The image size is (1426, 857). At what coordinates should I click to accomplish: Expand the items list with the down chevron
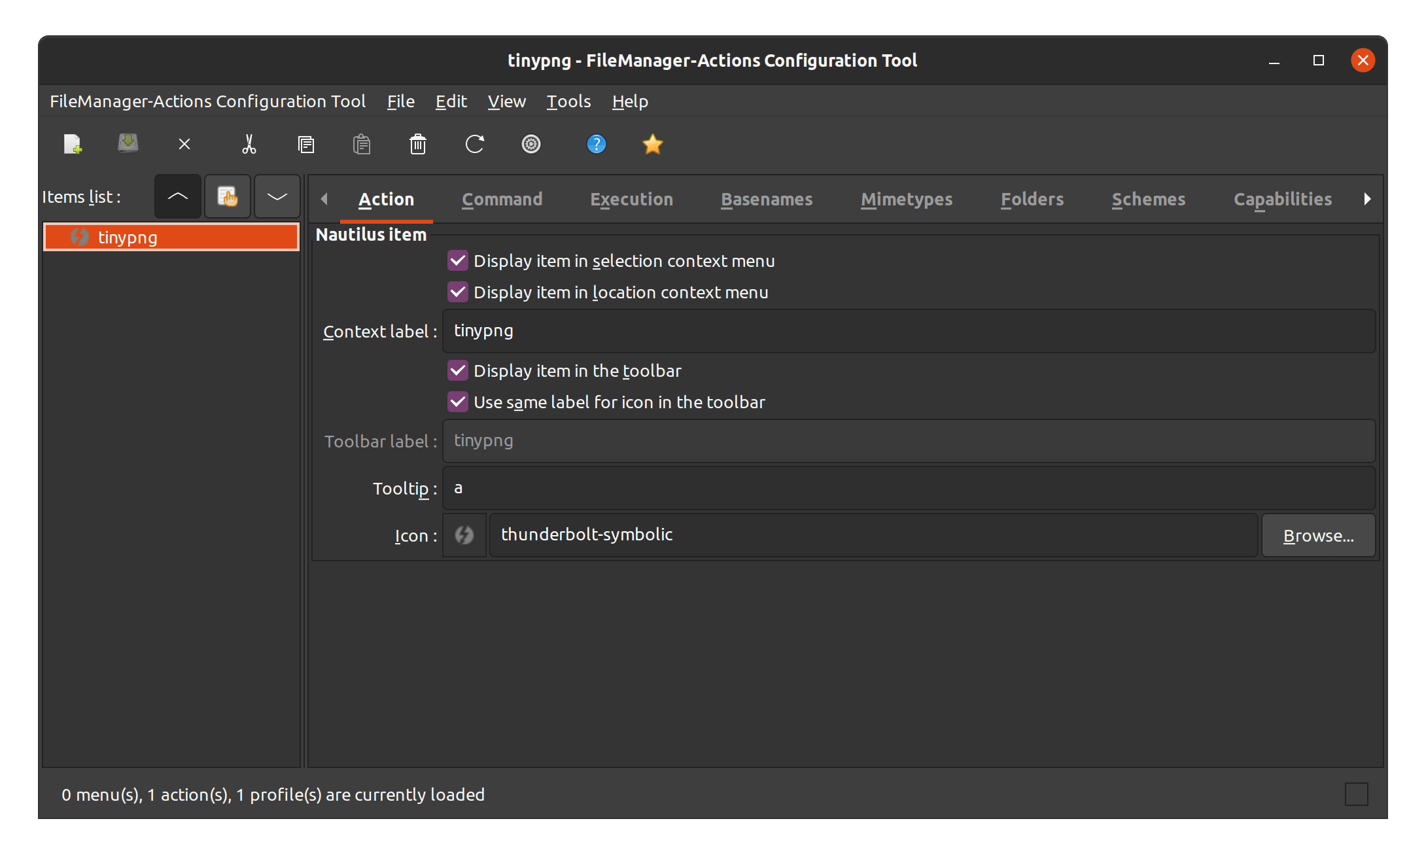click(277, 196)
